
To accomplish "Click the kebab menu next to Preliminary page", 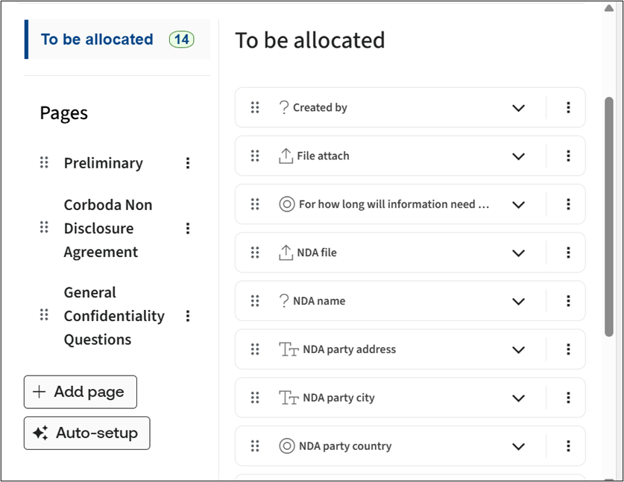I will pyautogui.click(x=188, y=163).
